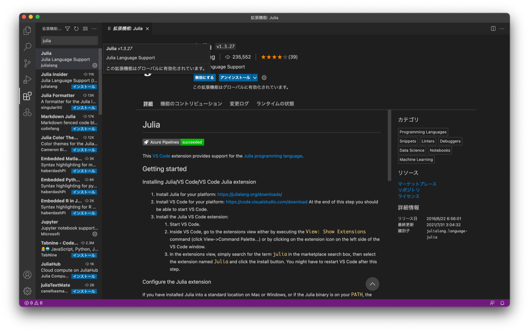Open the VS Code link
This screenshot has height=332, width=529.
pos(161,156)
